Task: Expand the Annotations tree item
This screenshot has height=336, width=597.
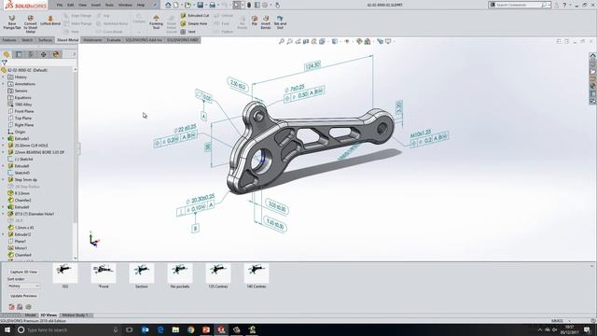Action: pos(4,84)
